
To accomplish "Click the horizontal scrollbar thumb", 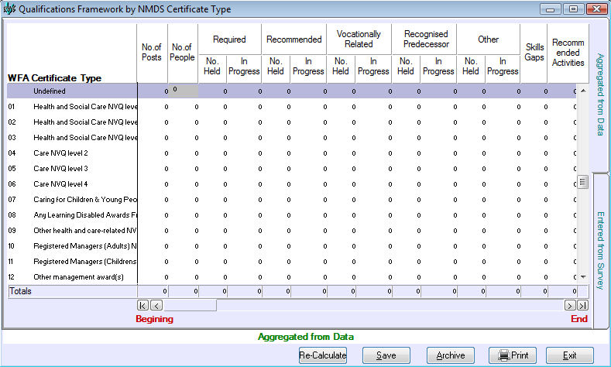I will coord(190,305).
